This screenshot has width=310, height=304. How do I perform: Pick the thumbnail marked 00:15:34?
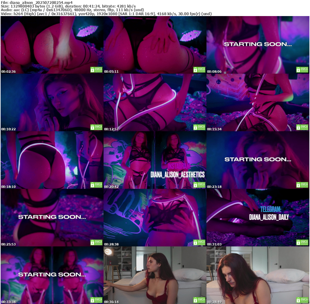coord(258,102)
